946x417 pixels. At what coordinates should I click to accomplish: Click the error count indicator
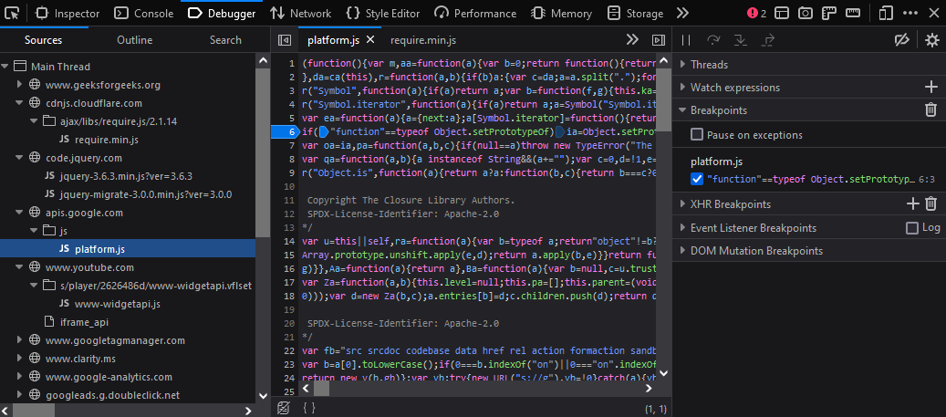(756, 13)
